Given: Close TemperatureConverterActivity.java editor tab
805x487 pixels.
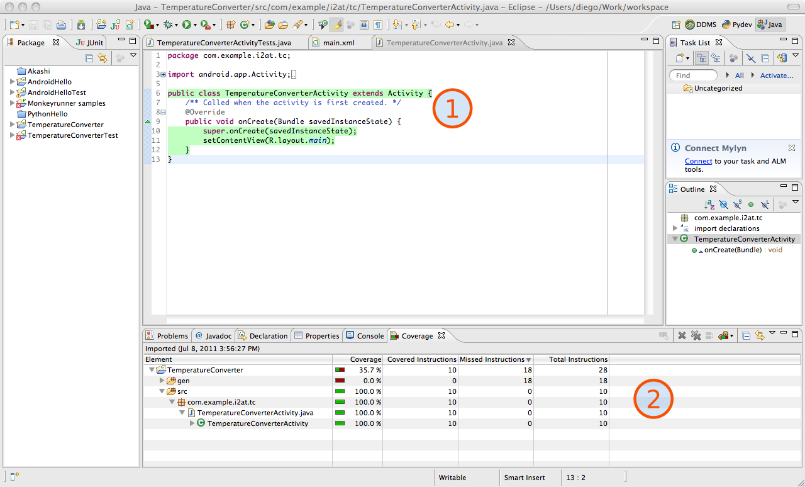Looking at the screenshot, I should [x=511, y=43].
